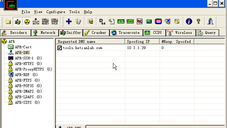Toggle the Start/Stop Sniffer icon
Viewport: 227px width, 128px height.
tap(17, 22)
